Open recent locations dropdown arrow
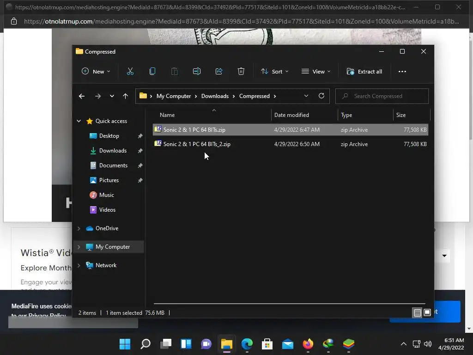This screenshot has width=473, height=355. coord(112,96)
